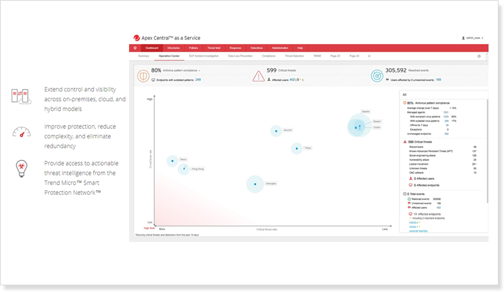Open the Administration menu
504x292 pixels.
280,48
